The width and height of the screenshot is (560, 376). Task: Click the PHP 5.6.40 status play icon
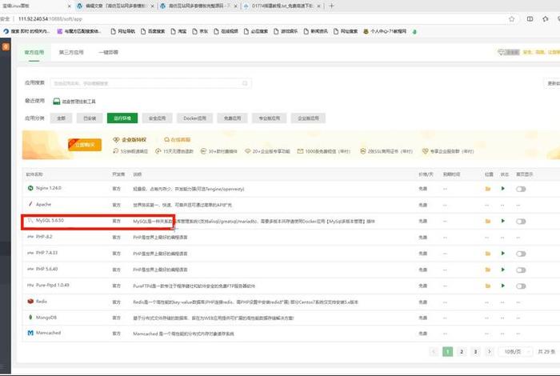[503, 270]
